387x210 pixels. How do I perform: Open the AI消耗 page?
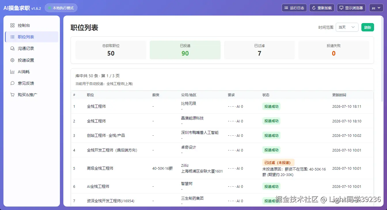pyautogui.click(x=32, y=72)
